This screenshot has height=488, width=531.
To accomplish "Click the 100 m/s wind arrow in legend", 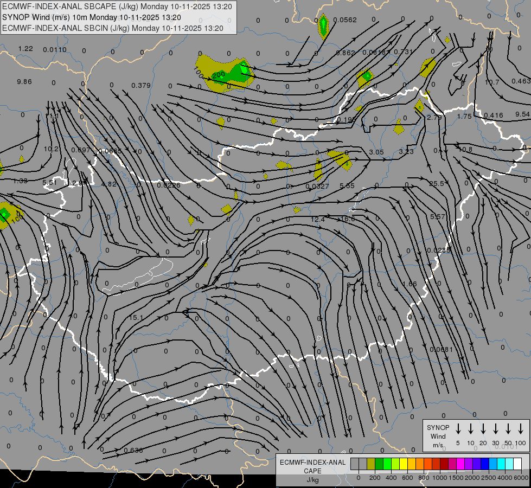I will [x=521, y=429].
